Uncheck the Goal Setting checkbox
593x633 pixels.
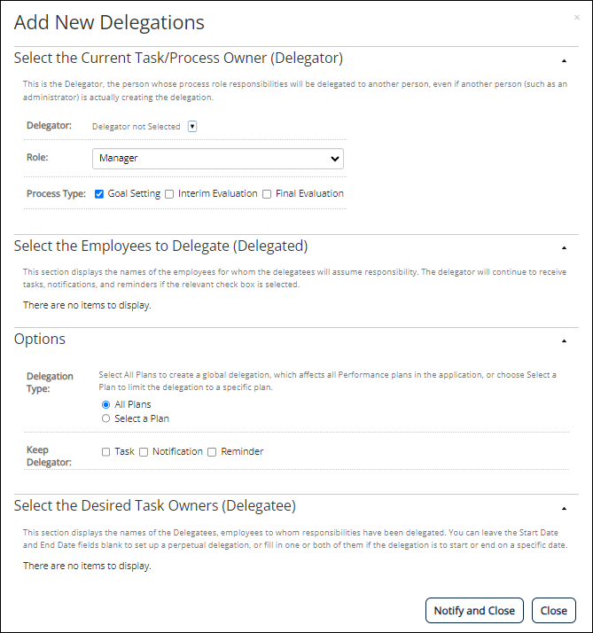tap(99, 194)
